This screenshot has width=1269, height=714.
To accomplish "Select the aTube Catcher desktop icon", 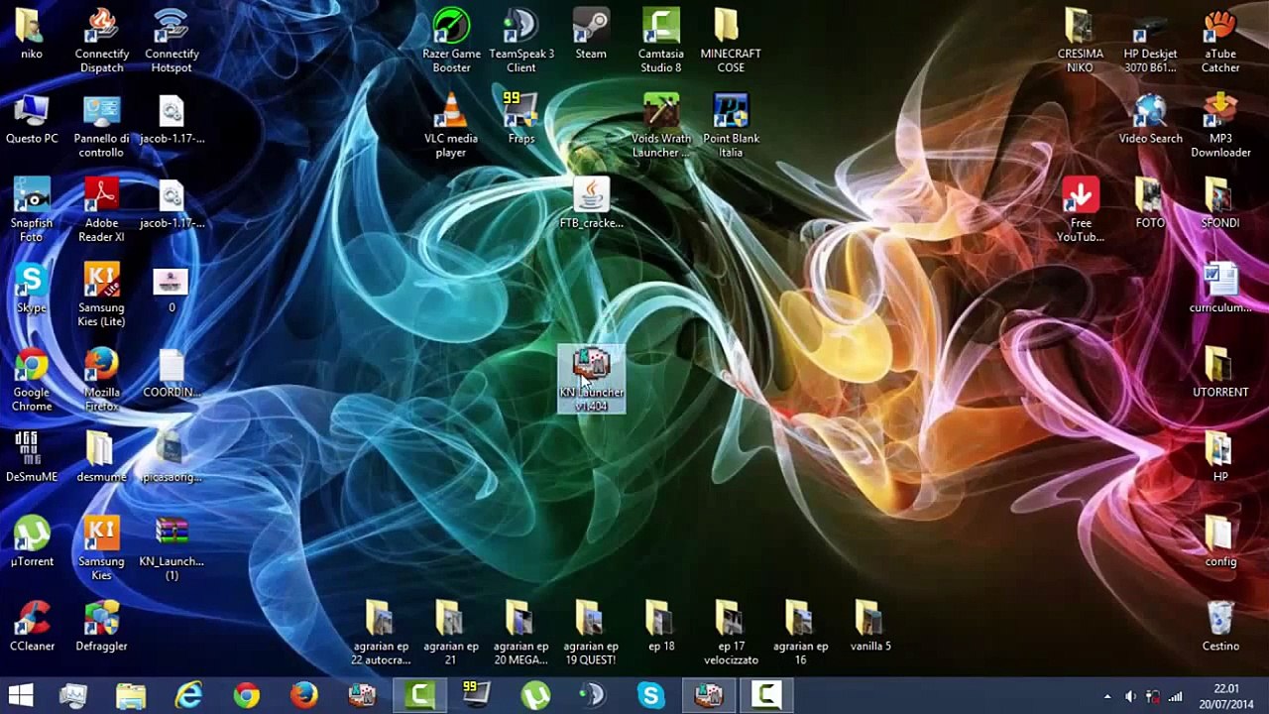I will 1220,40.
